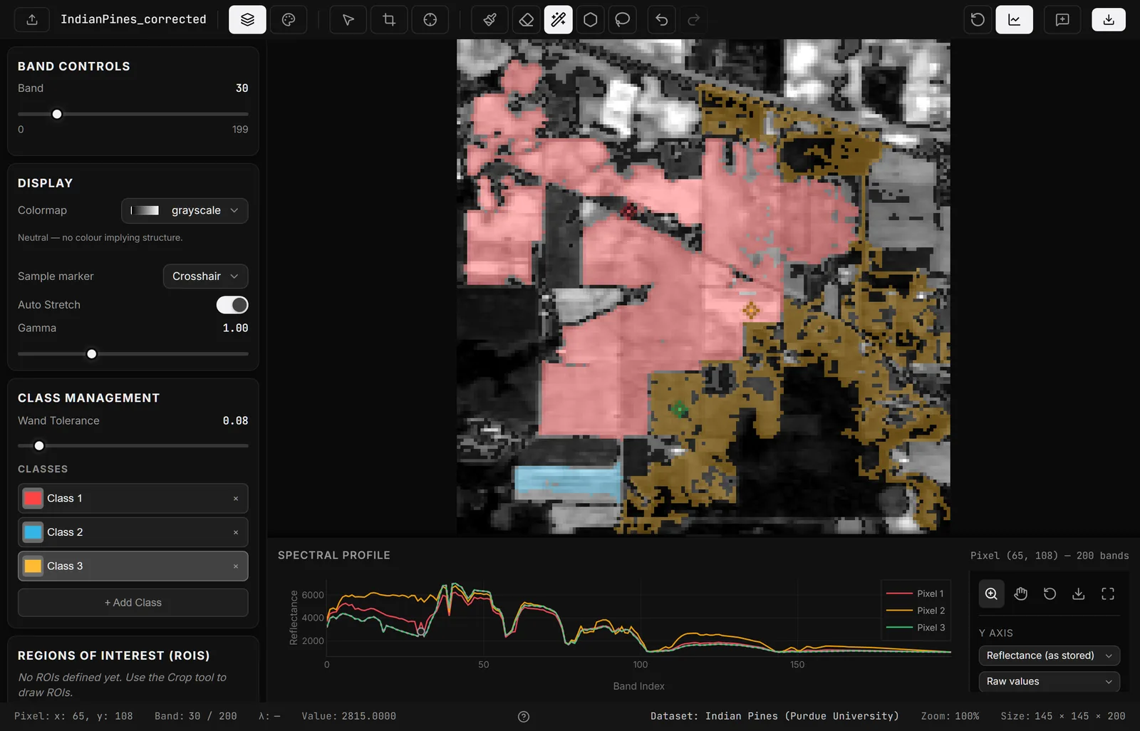Click the Gamma slider handle
Image resolution: width=1140 pixels, height=731 pixels.
click(x=92, y=354)
